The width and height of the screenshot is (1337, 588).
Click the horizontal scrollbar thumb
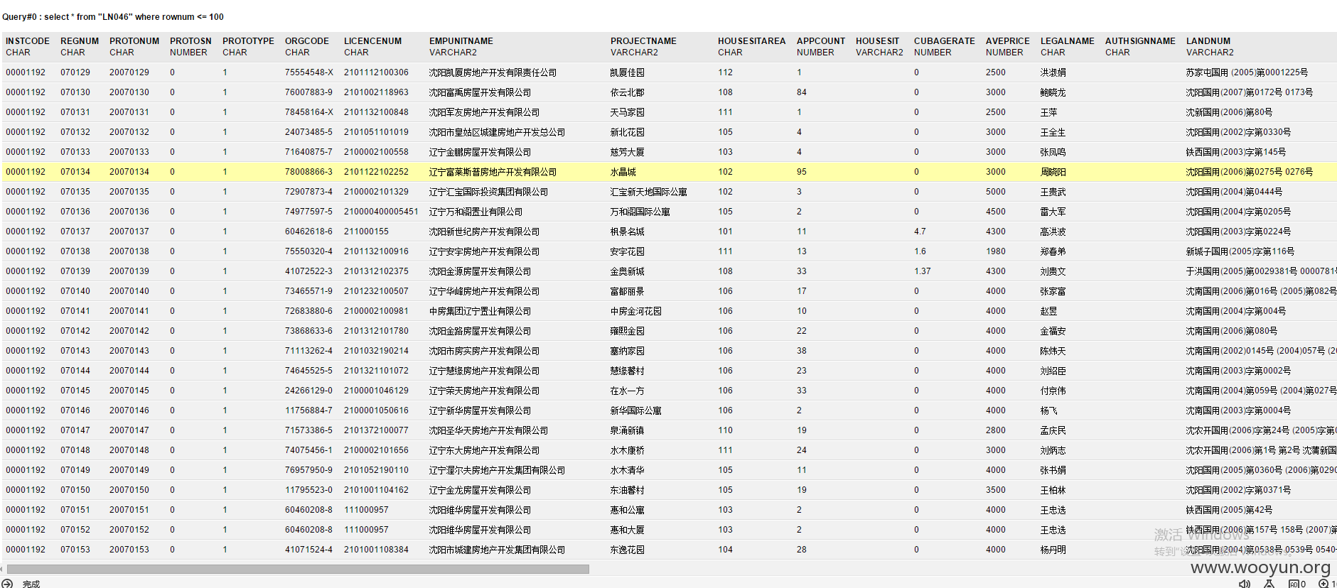tap(298, 569)
